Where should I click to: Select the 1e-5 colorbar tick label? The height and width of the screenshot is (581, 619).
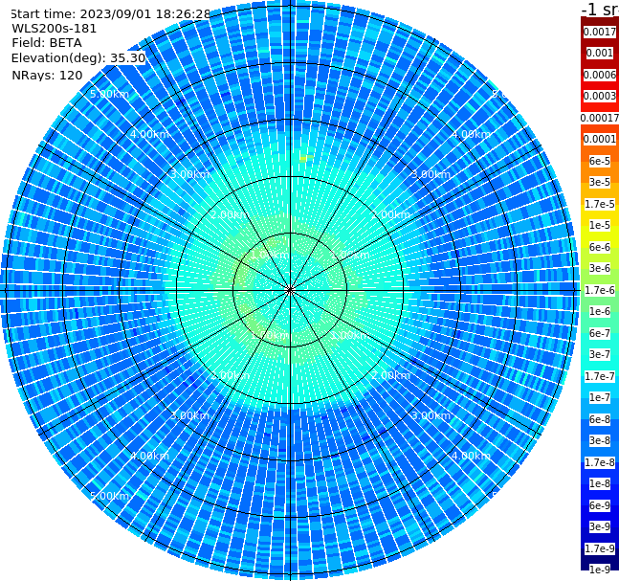tap(600, 225)
